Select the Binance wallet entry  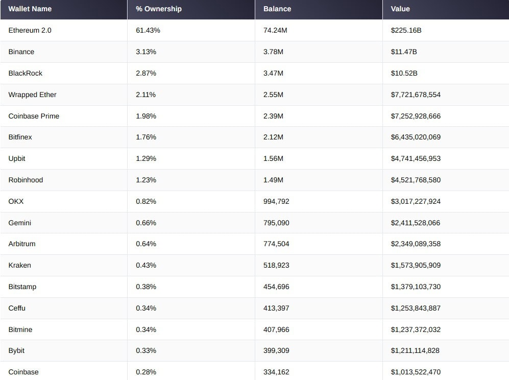coord(21,52)
